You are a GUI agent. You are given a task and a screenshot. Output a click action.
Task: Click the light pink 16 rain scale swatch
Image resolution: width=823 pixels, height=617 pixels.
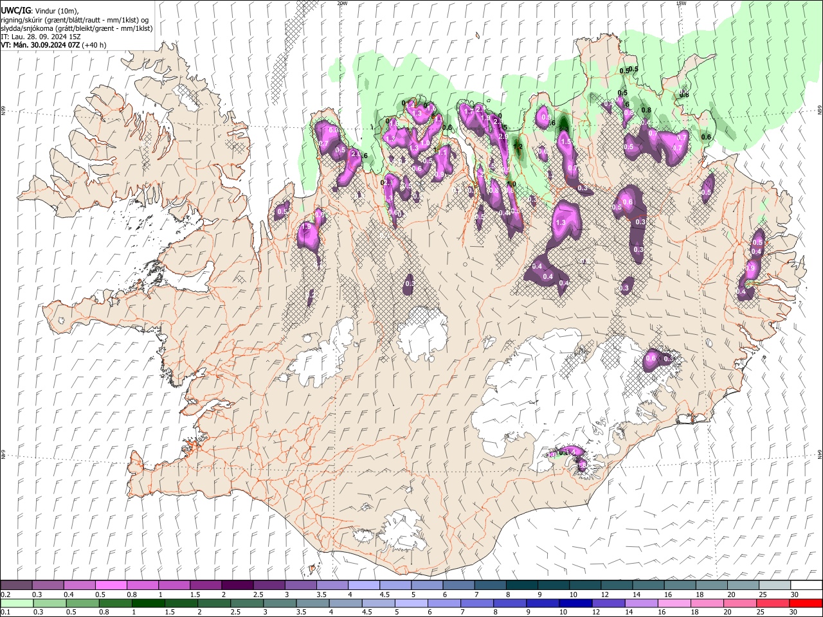(675, 603)
